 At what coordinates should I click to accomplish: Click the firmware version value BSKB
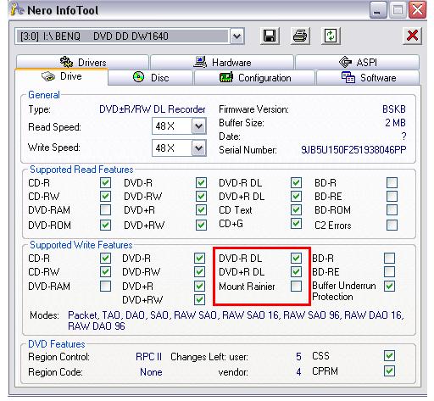394,109
